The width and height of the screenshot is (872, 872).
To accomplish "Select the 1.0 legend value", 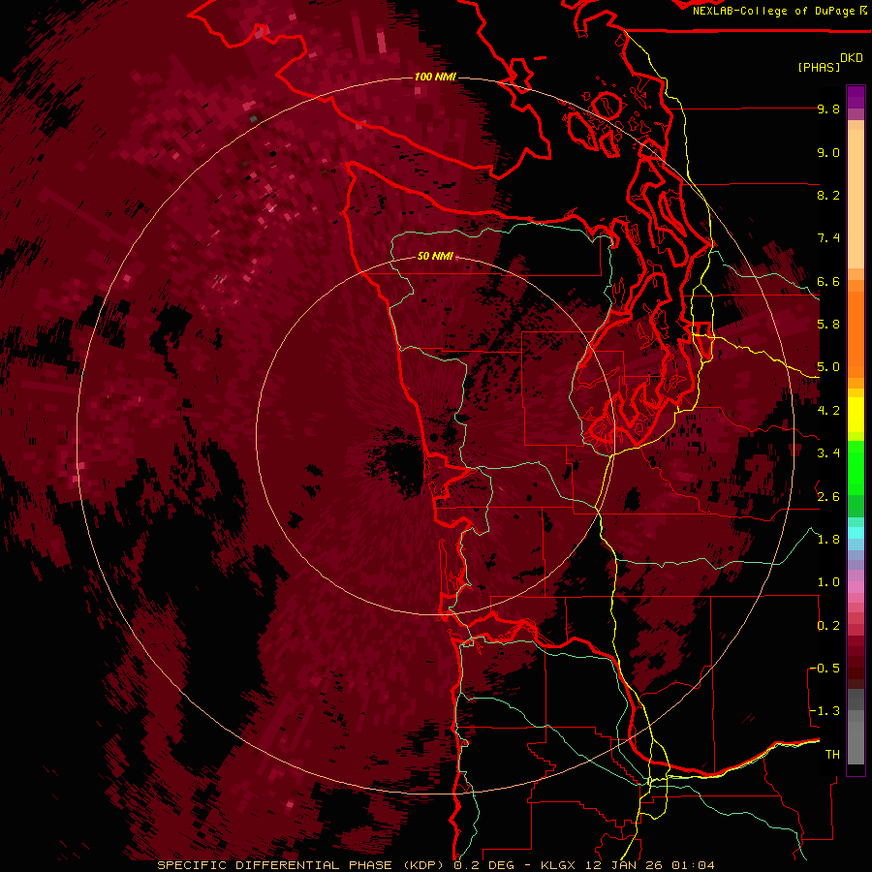I will [x=828, y=582].
